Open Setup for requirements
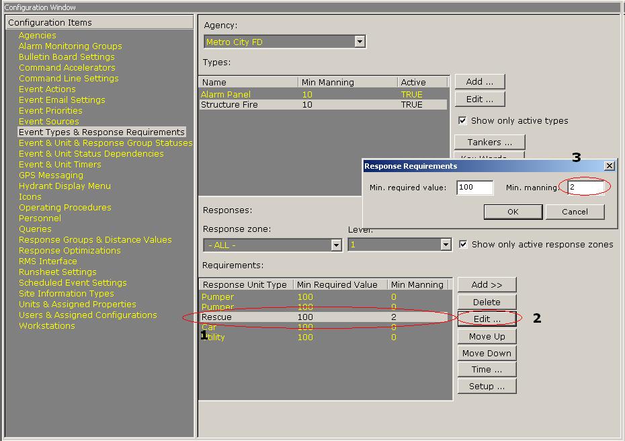625x441 pixels. tap(487, 387)
